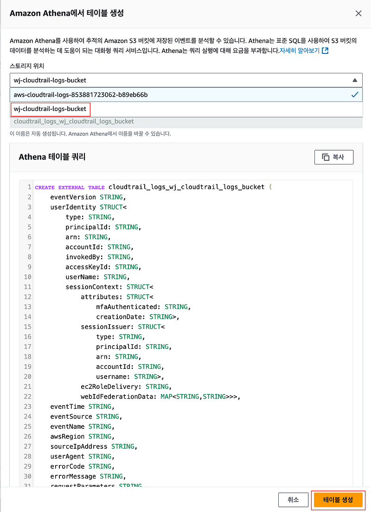Click accessKeyId: STRING code line
Viewport: 371px width, 512px height.
pyautogui.click(x=103, y=267)
